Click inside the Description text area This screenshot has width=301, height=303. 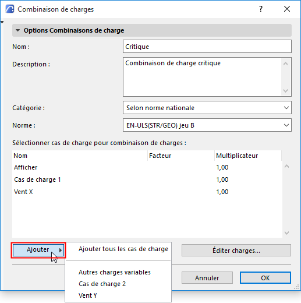pyautogui.click(x=203, y=77)
